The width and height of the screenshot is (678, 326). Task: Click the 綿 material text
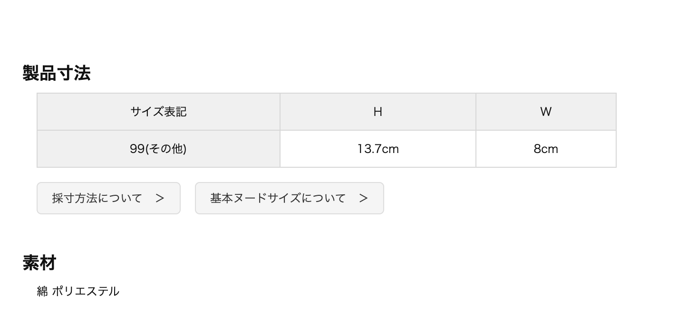[42, 291]
